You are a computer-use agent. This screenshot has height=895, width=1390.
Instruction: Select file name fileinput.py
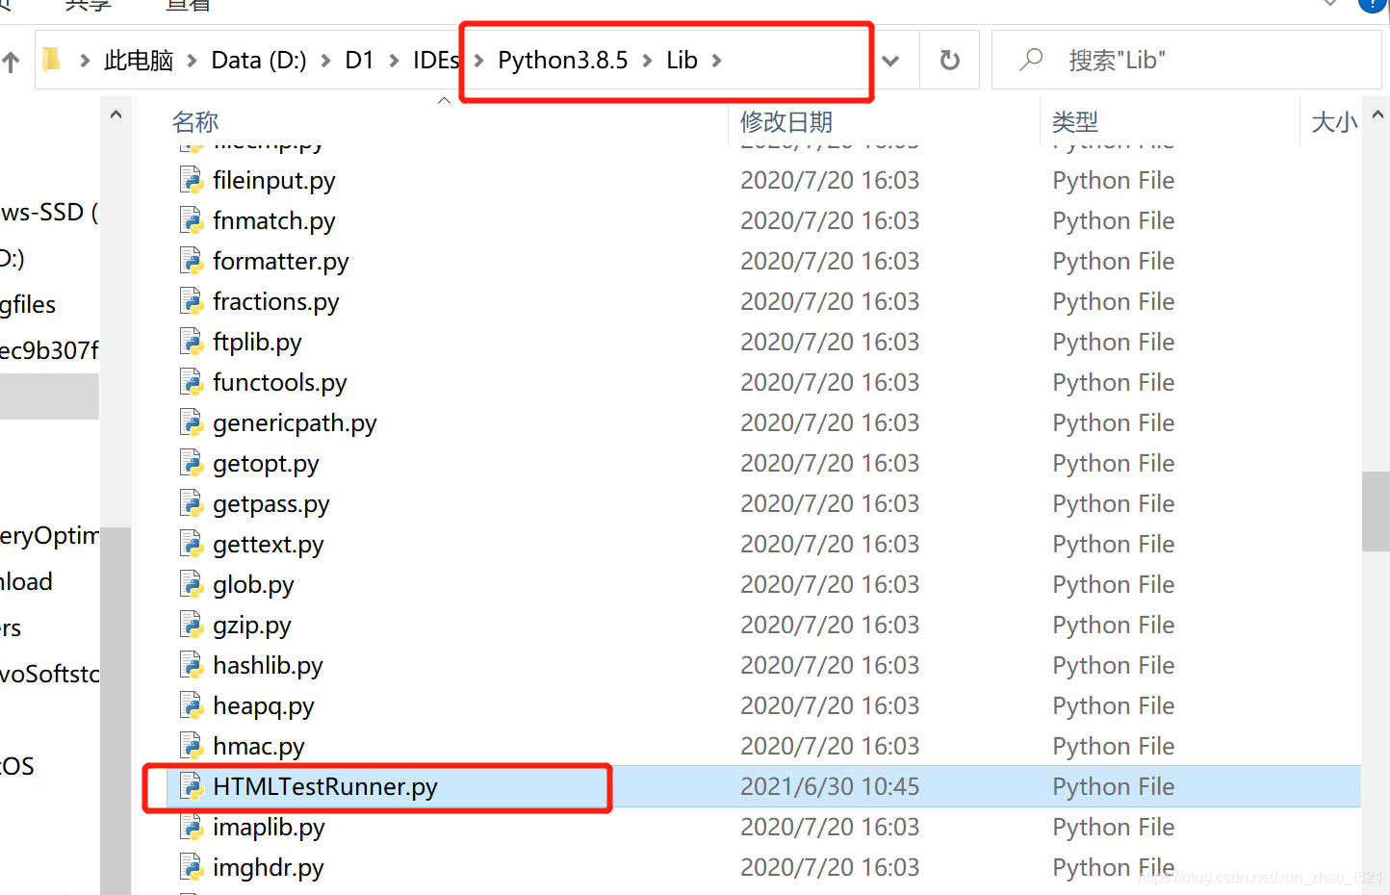pyautogui.click(x=274, y=181)
